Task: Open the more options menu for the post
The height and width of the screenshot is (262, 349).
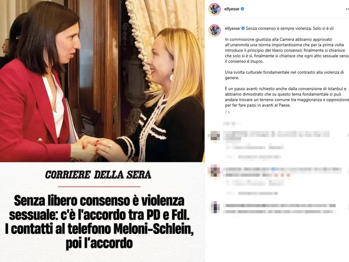Action: (347, 9)
